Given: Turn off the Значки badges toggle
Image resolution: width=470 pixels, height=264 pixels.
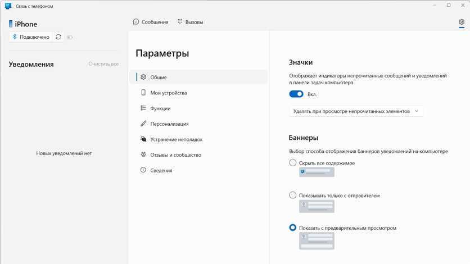Looking at the screenshot, I should 296,94.
